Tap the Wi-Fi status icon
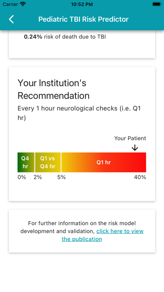Screen dimensions: 164x292 point(23,4)
